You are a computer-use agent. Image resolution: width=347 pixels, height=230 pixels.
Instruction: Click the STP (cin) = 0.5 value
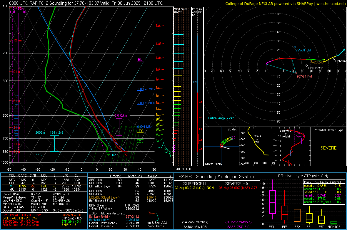(x=71, y=218)
